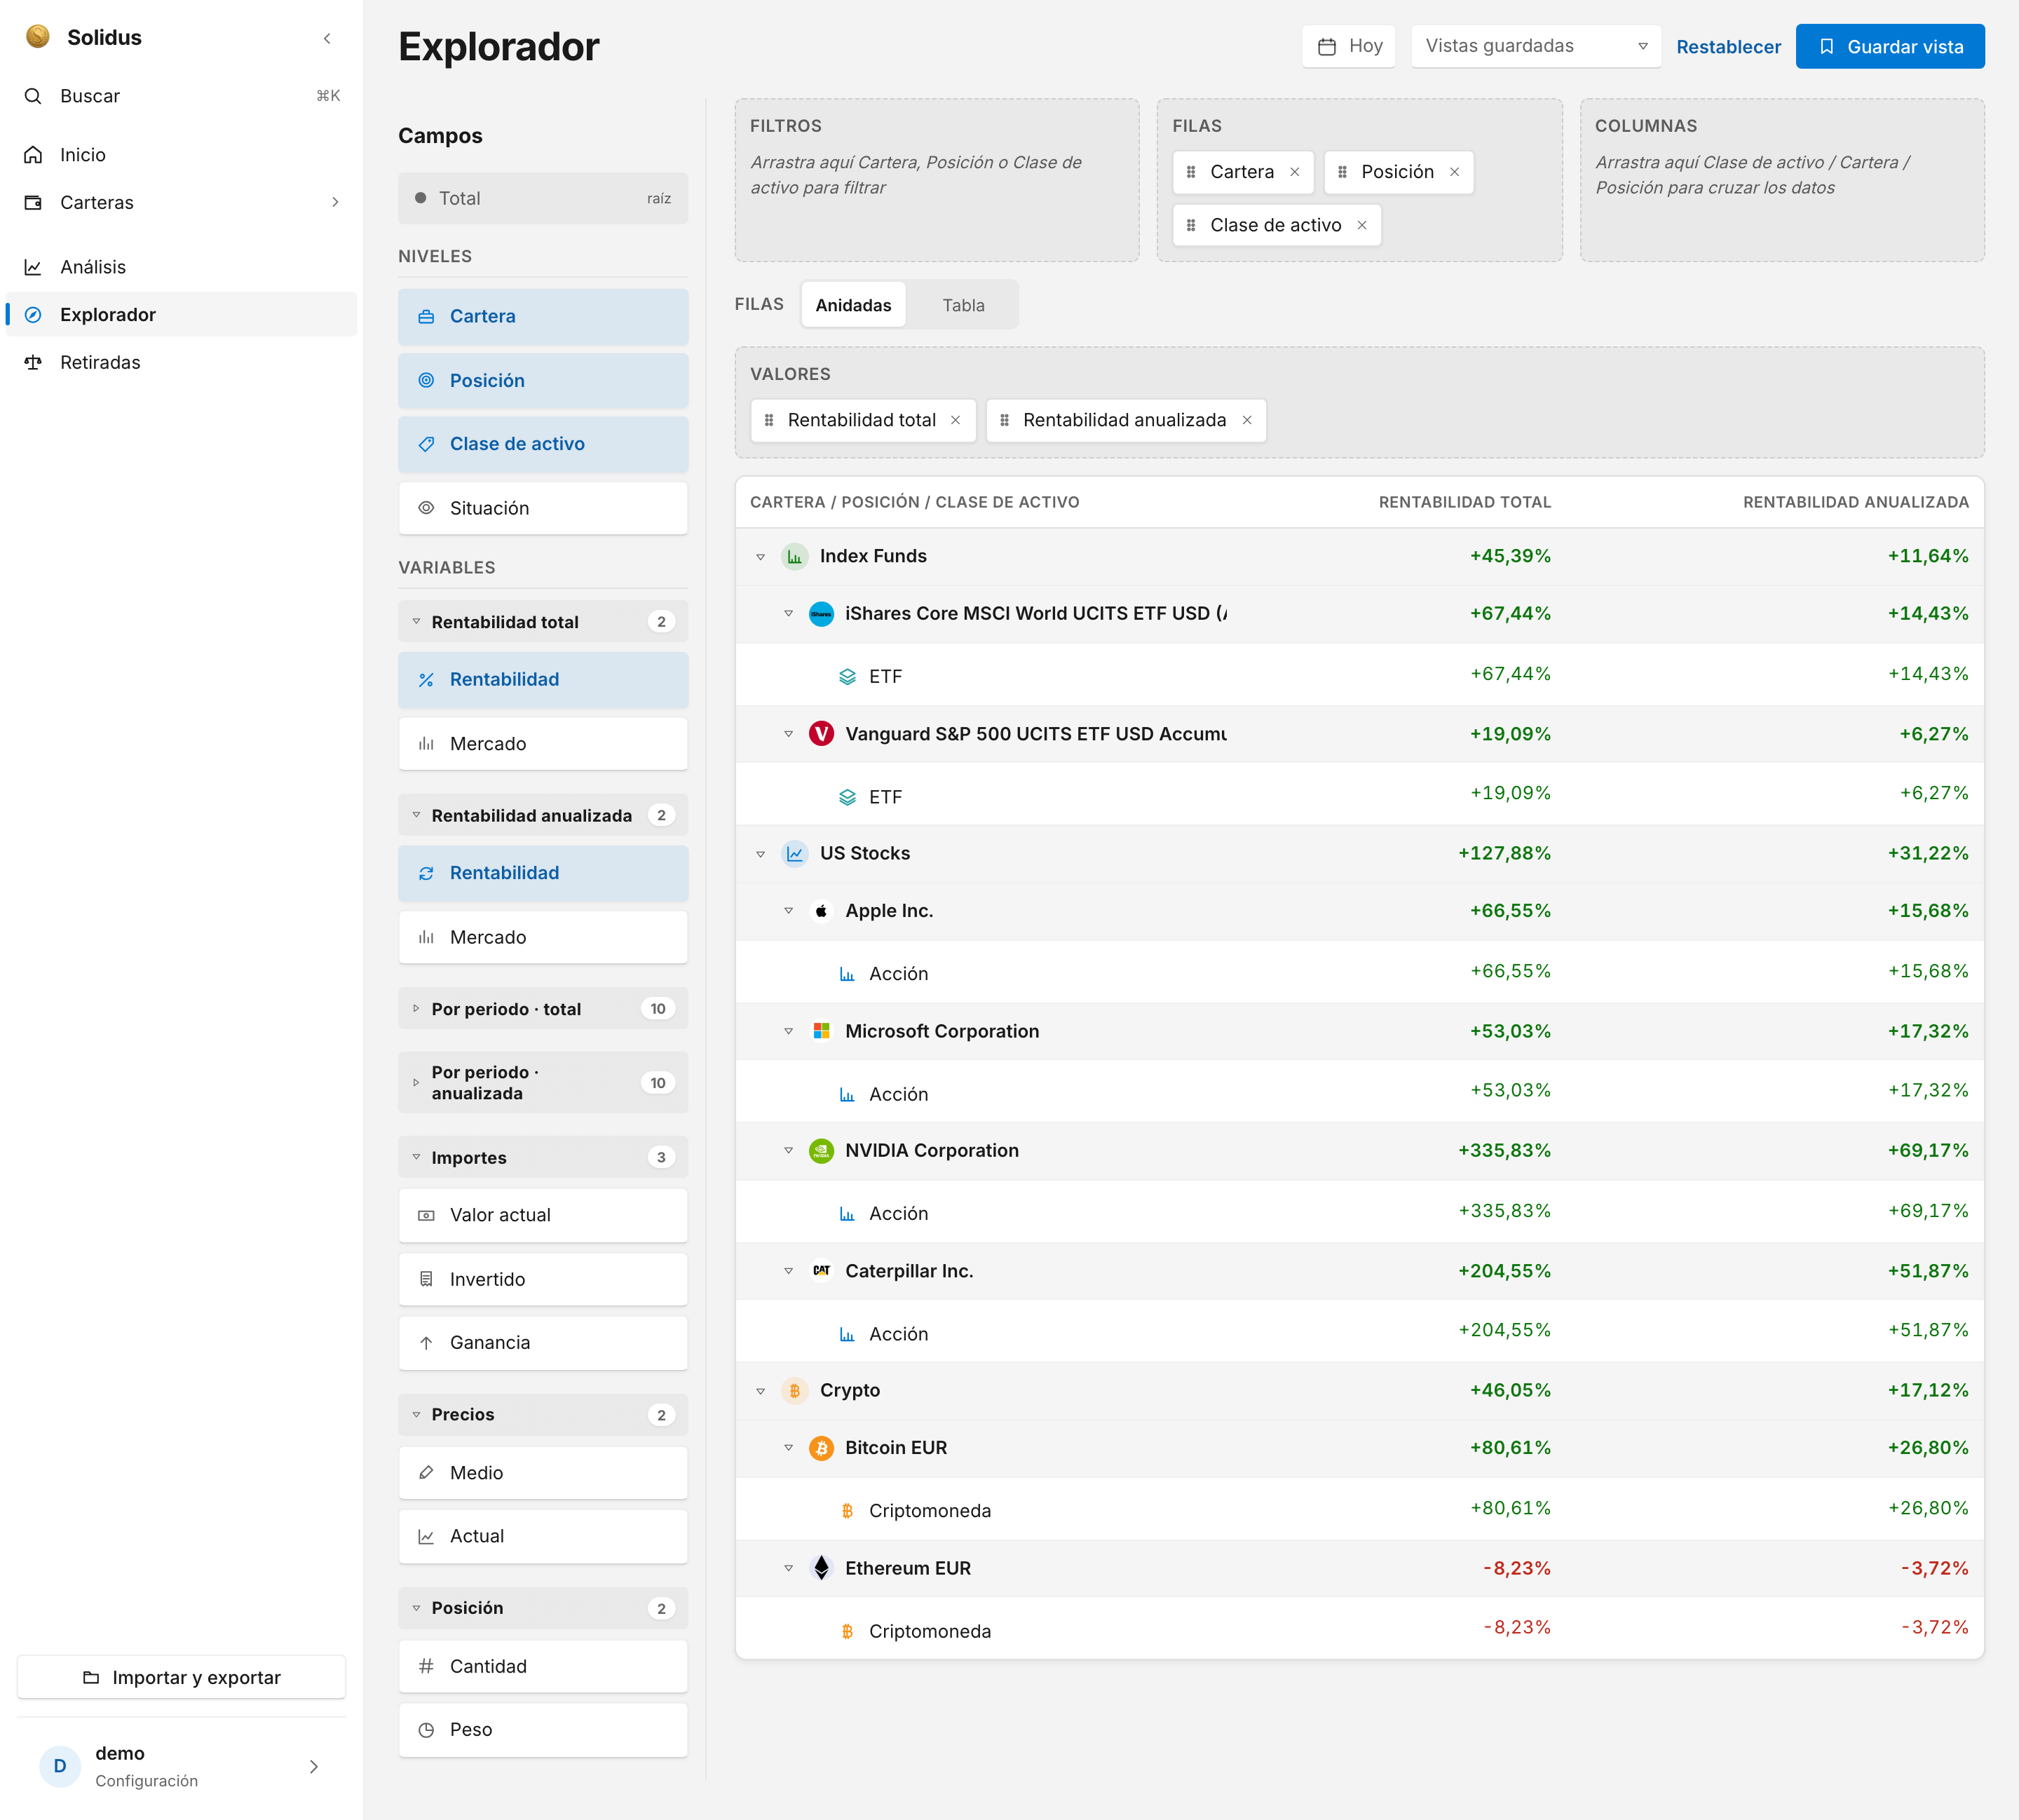Remove the Posición chip from Filas

(1455, 172)
